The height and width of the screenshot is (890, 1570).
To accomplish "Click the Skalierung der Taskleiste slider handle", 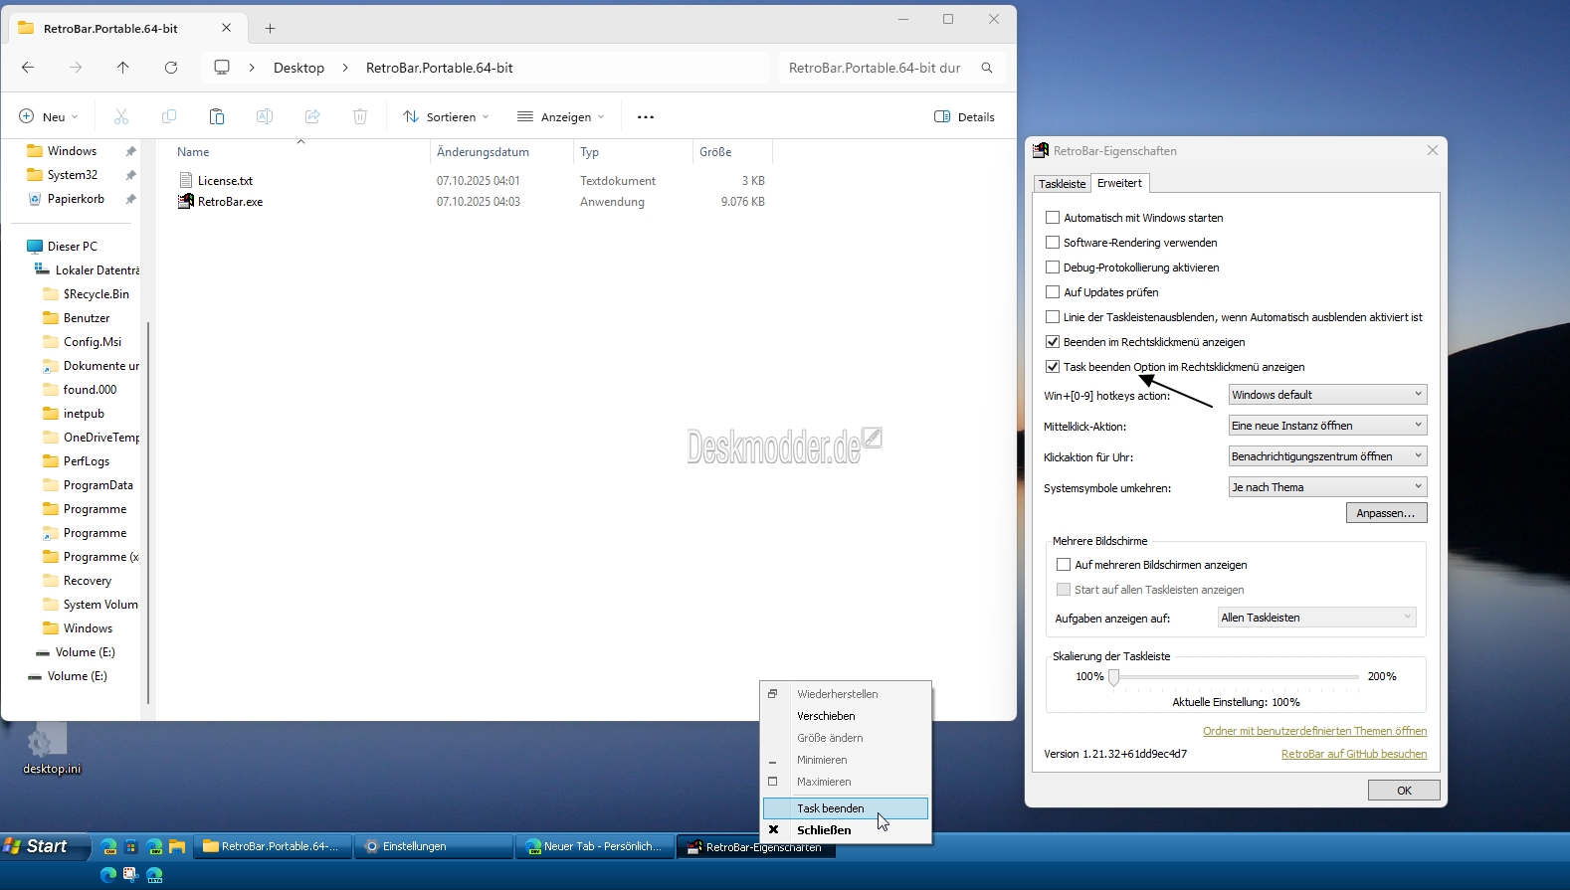I will [1114, 677].
